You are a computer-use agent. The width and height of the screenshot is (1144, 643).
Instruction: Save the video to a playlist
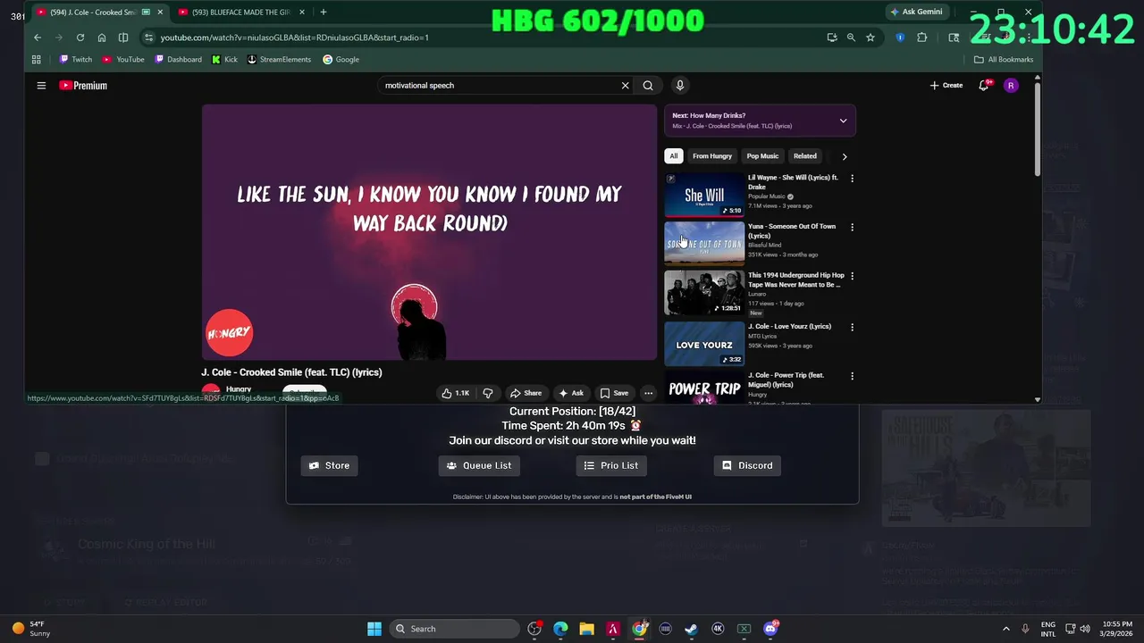tap(614, 393)
